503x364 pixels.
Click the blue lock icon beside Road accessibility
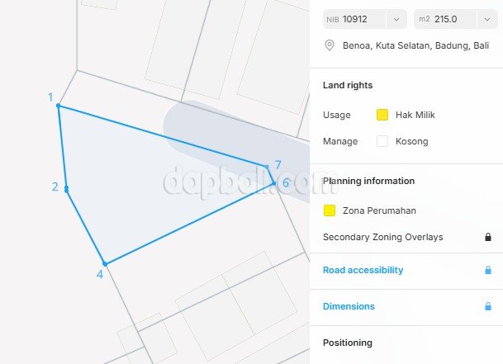488,270
